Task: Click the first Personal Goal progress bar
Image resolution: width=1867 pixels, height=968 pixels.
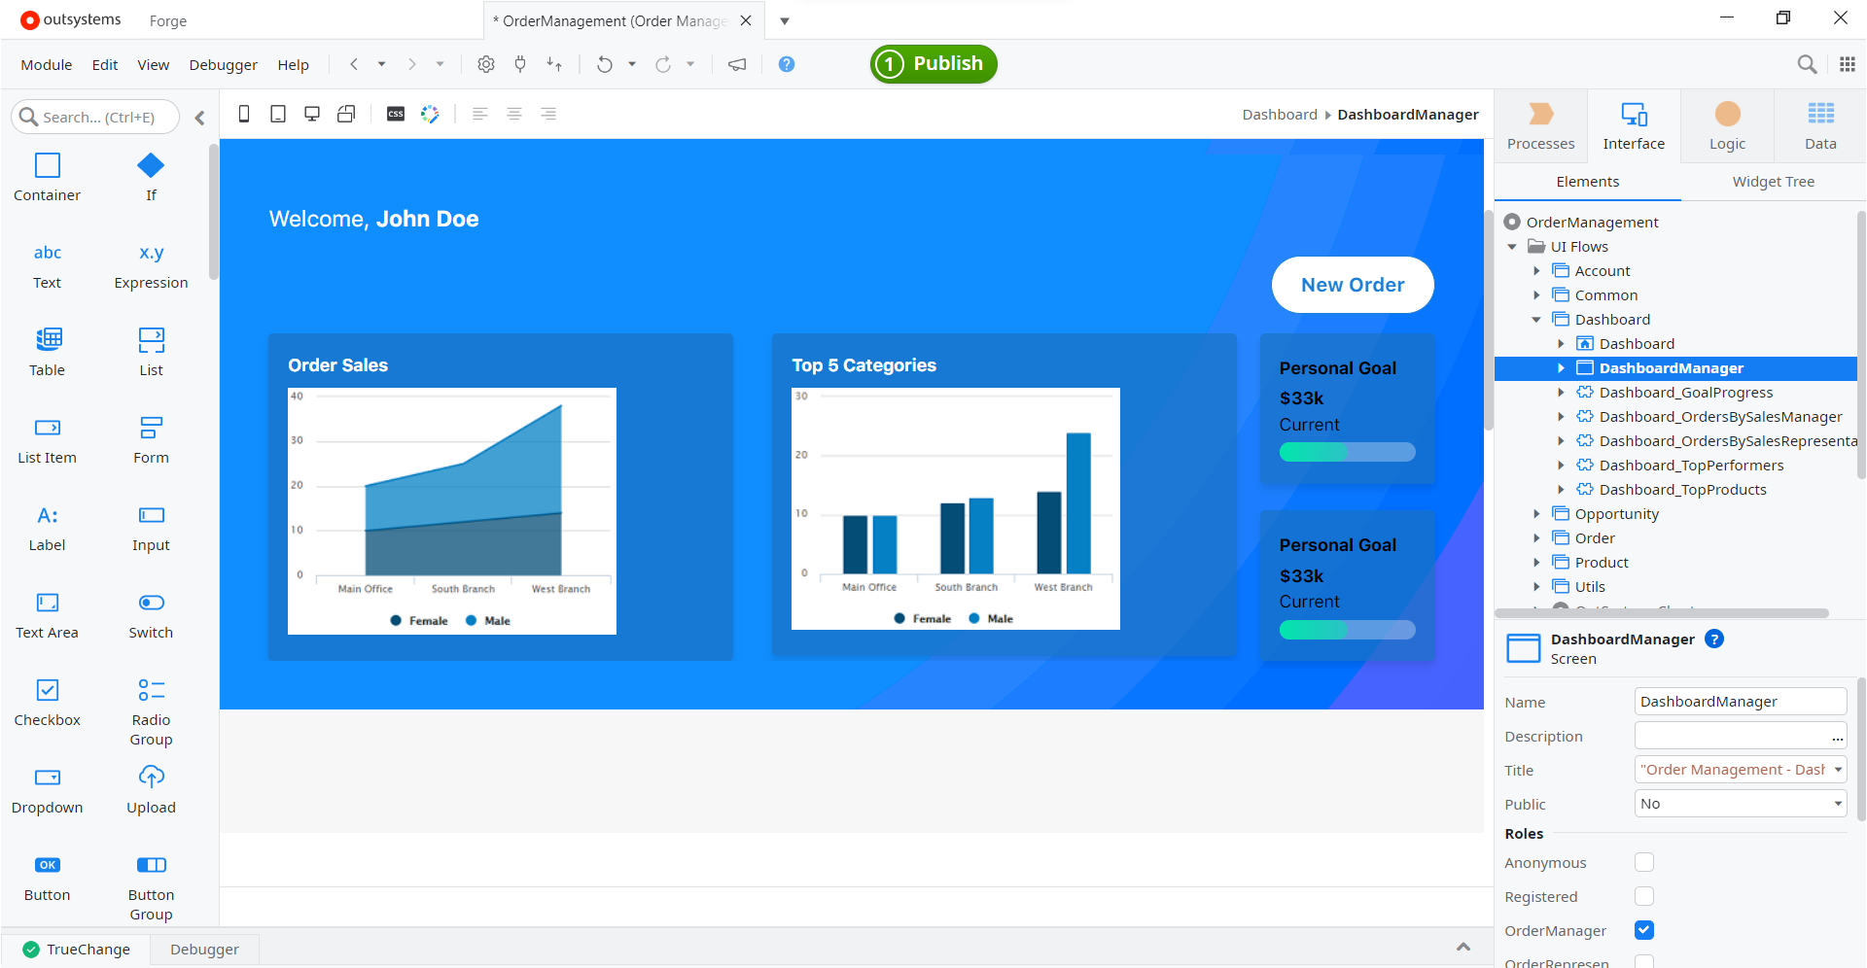Action: (x=1347, y=452)
